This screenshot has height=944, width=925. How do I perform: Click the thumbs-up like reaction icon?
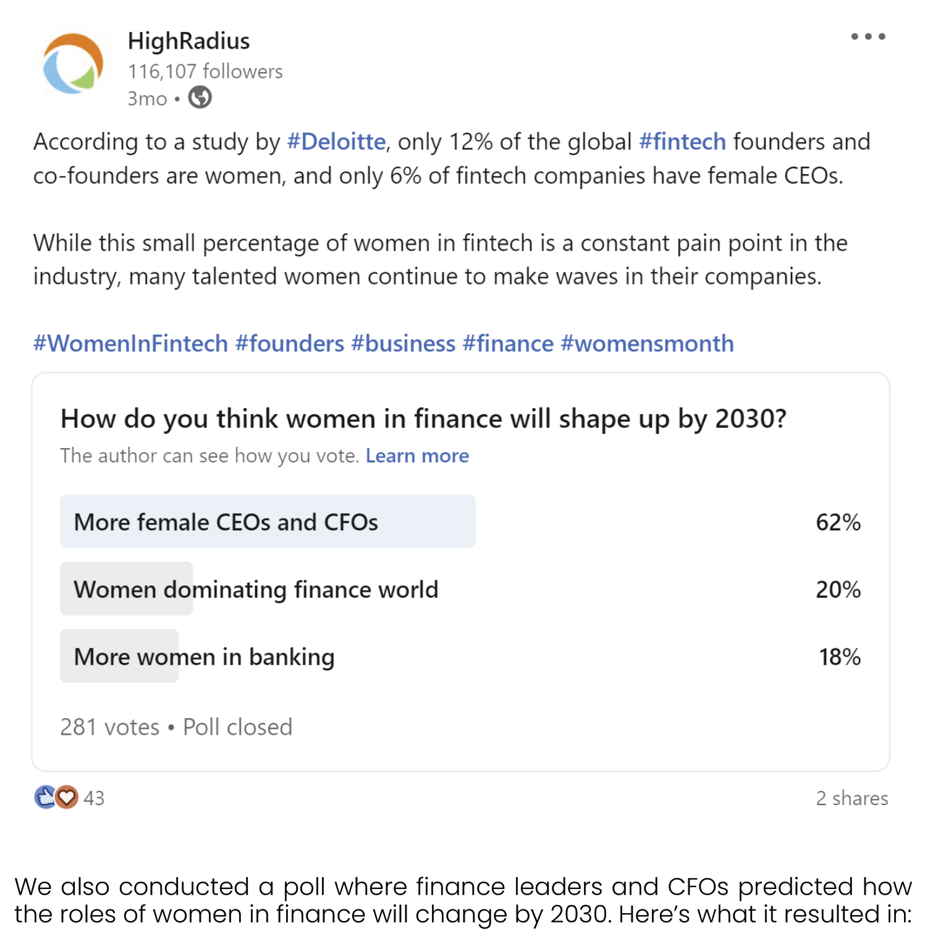[44, 797]
